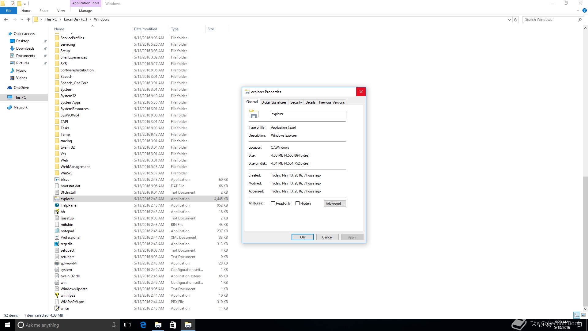Image resolution: width=588 pixels, height=331 pixels.
Task: Click the file list vertical scrollbar
Action: coord(585,241)
